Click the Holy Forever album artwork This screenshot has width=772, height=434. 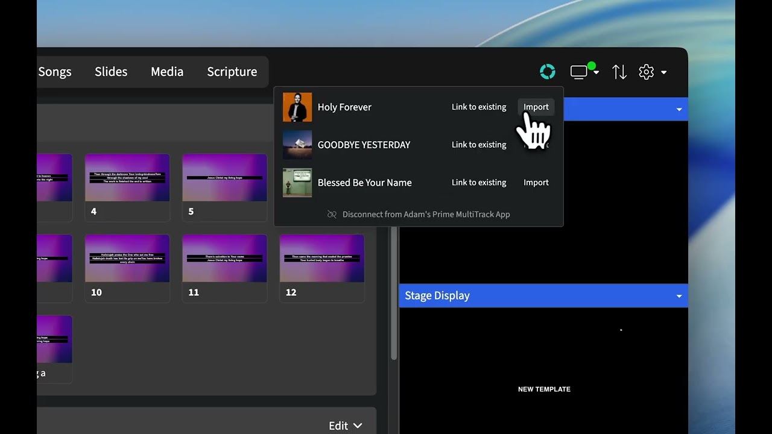(x=297, y=107)
